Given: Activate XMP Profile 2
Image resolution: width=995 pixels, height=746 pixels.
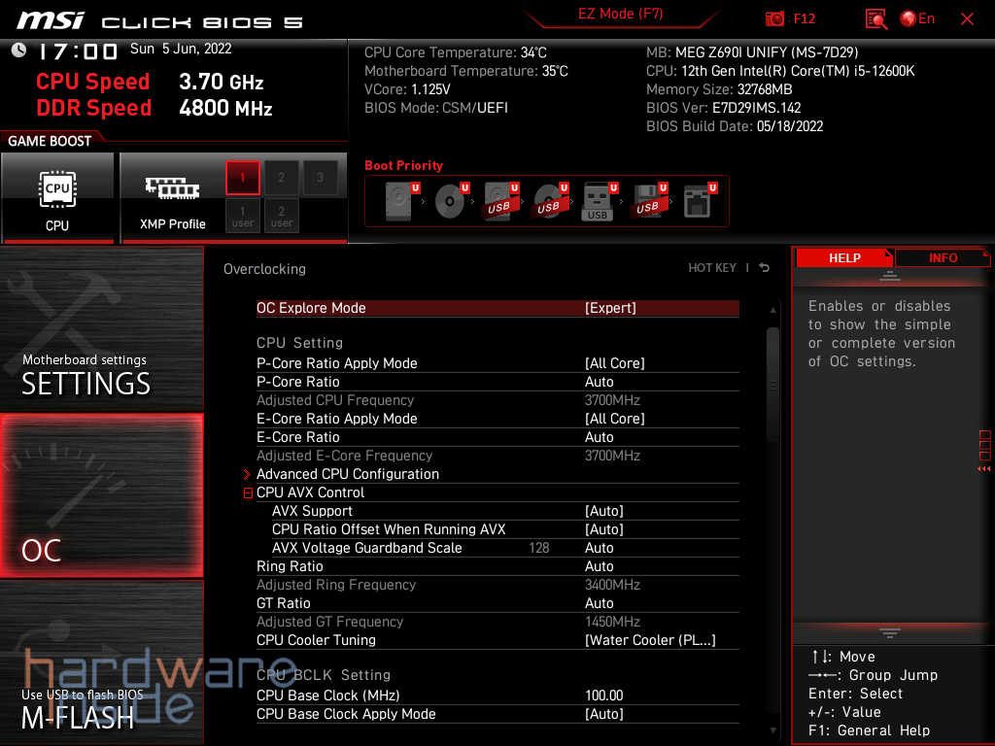Looking at the screenshot, I should click(x=281, y=178).
